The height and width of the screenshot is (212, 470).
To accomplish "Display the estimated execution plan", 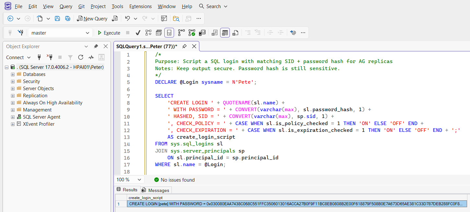I will coord(148,33).
